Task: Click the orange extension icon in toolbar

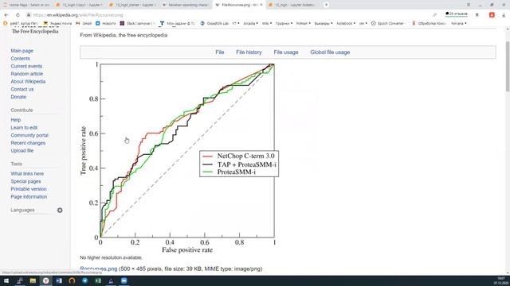Action: 492,15
